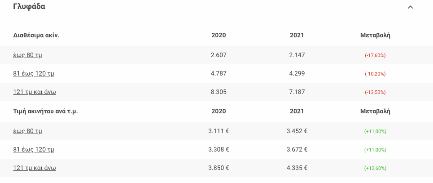Open '121 τμ και άνω' price link
This screenshot has height=183, width=433.
[x=35, y=168]
